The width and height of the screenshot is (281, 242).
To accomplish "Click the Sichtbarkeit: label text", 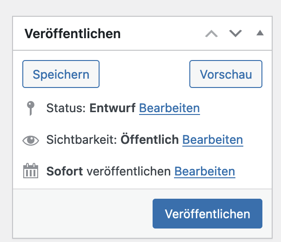I will point(82,140).
